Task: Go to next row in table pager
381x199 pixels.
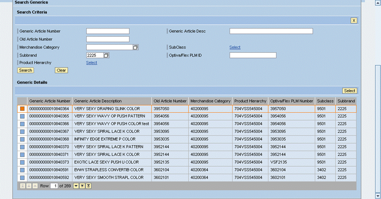Action: click(x=76, y=186)
